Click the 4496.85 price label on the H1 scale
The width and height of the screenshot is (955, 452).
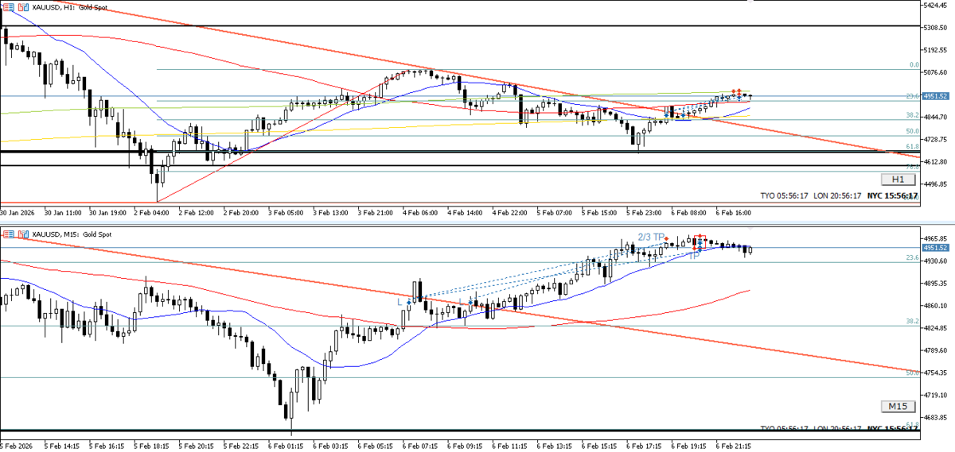tap(937, 184)
